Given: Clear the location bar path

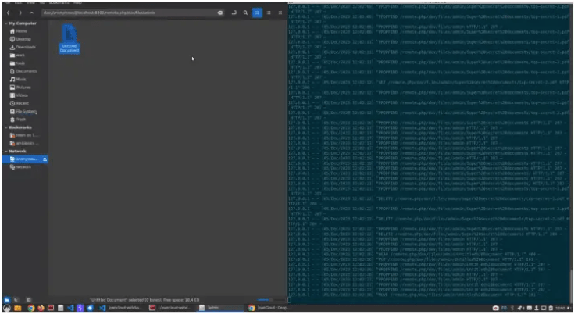Looking at the screenshot, I should coord(220,13).
